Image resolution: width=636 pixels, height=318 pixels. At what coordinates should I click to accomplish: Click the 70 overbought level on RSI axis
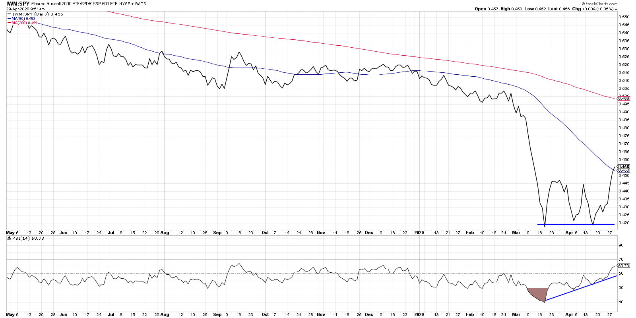coord(620,260)
